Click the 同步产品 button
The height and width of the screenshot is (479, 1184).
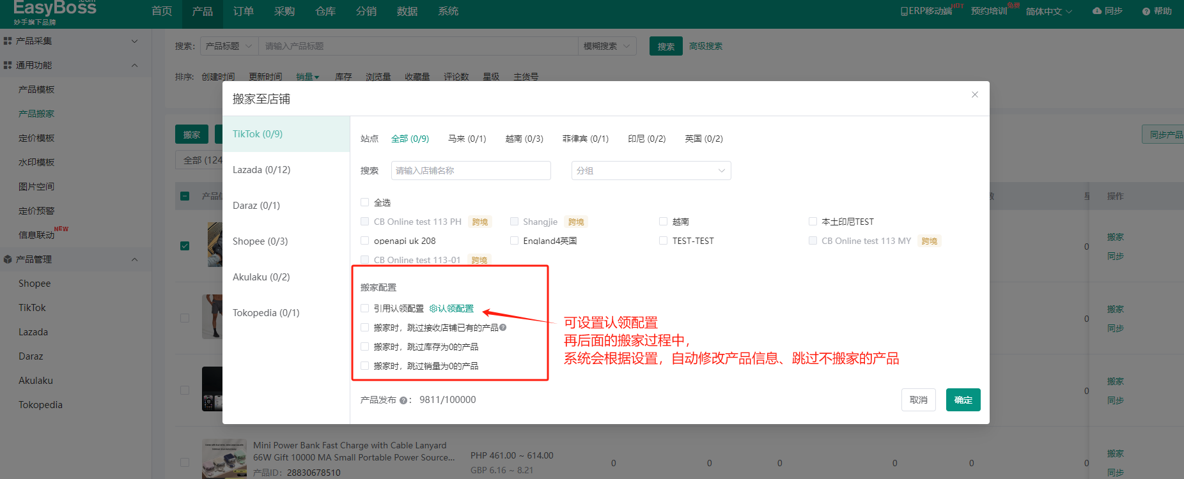[x=1164, y=135]
